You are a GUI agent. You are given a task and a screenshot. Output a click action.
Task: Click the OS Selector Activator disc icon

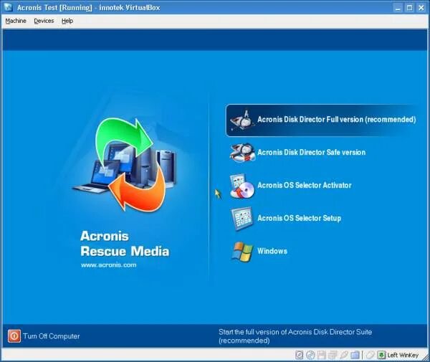pyautogui.click(x=242, y=186)
